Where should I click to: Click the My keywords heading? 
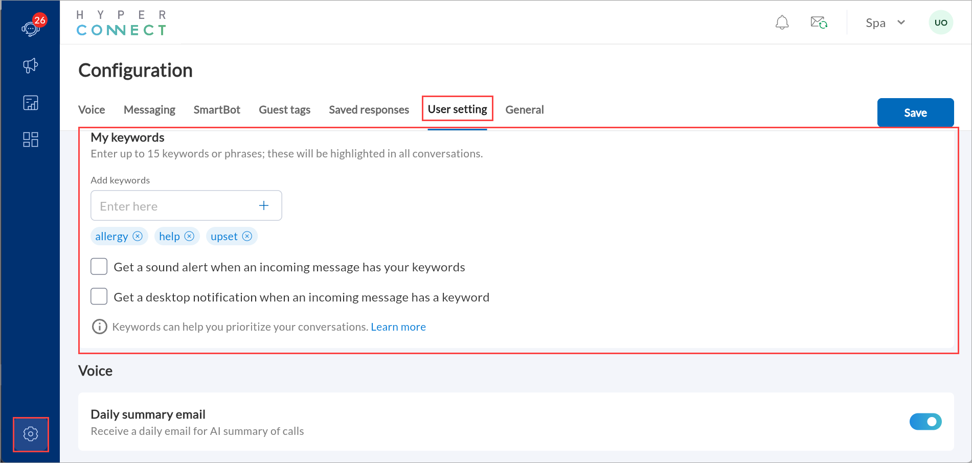pos(128,137)
